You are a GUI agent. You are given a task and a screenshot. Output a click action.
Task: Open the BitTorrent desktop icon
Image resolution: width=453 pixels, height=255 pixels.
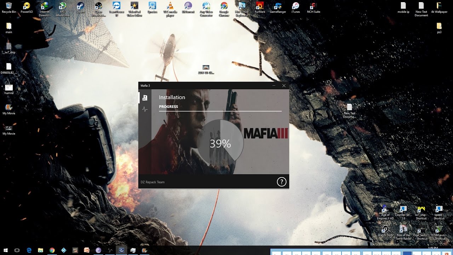pyautogui.click(x=188, y=7)
